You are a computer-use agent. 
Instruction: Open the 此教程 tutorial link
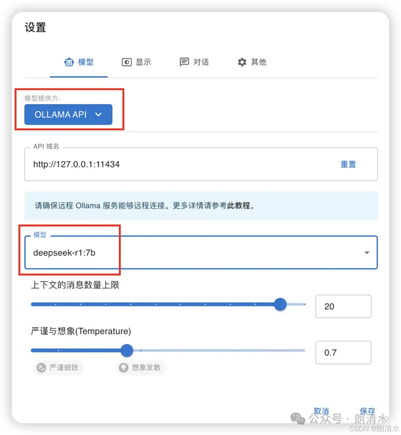(238, 206)
